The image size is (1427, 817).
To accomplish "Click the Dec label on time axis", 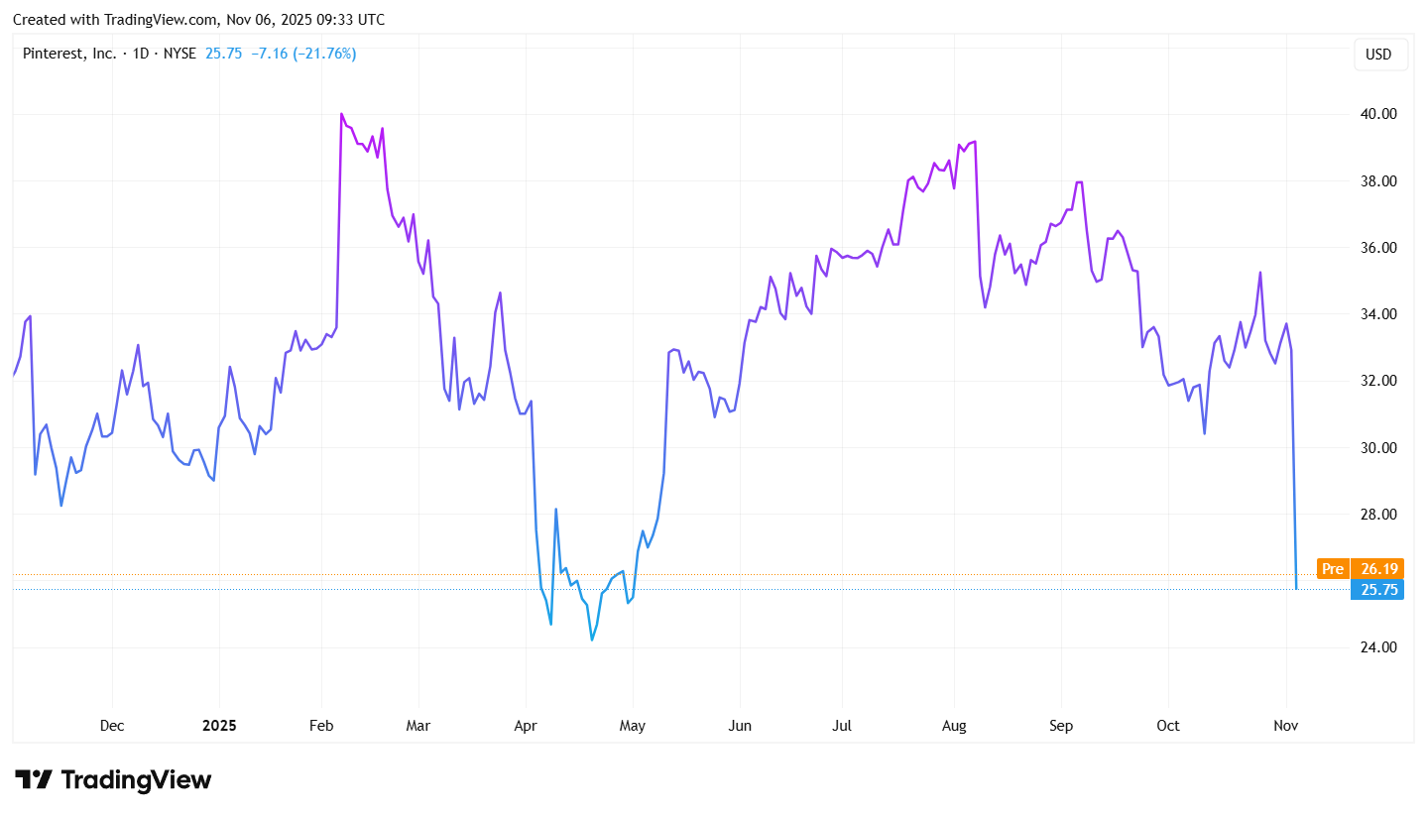I will (112, 726).
